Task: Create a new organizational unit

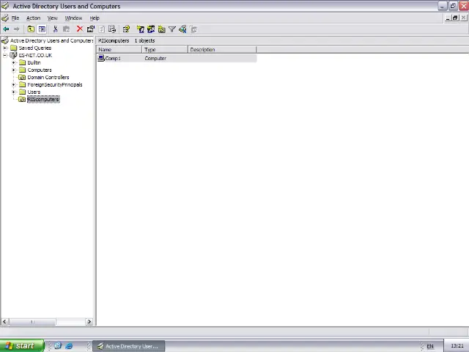Action: tap(161, 29)
